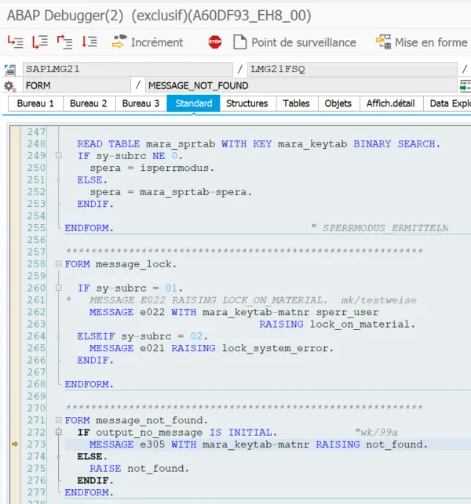Viewport: 471px width, 504px height.
Task: Select the Standard tab
Action: pyautogui.click(x=193, y=103)
